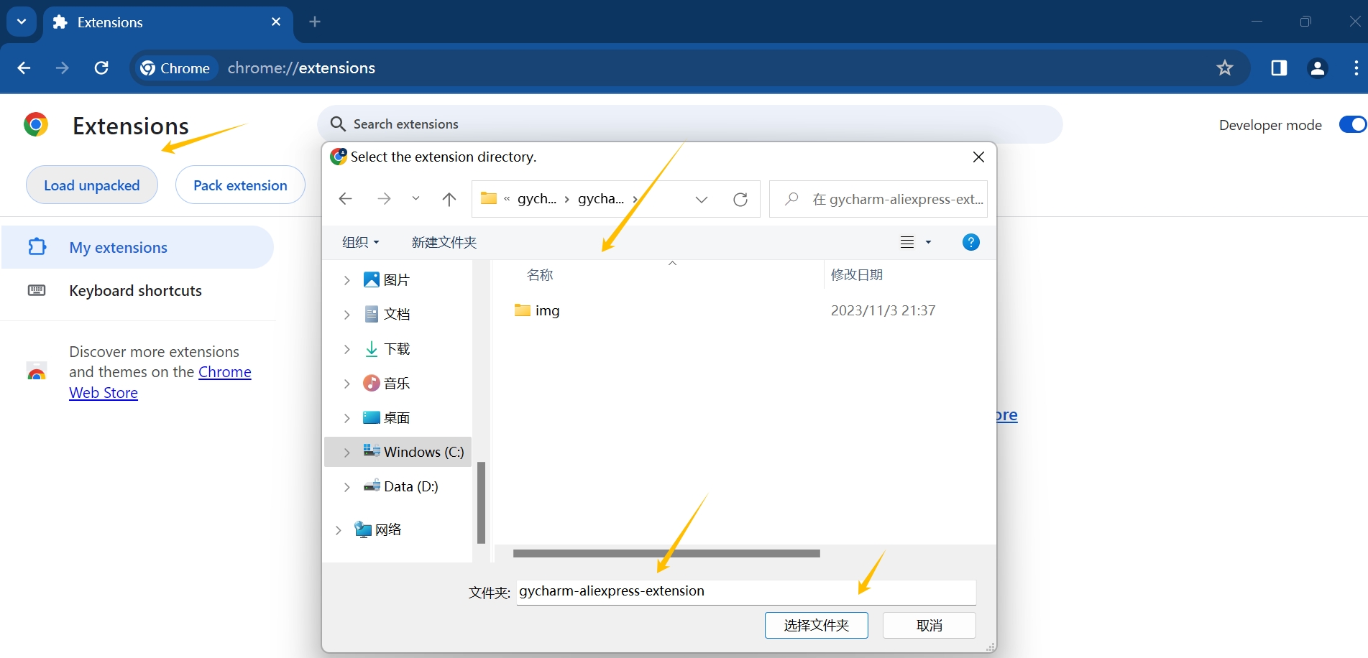Expand the Data (D:) drive node
1368x658 pixels.
pyautogui.click(x=346, y=487)
